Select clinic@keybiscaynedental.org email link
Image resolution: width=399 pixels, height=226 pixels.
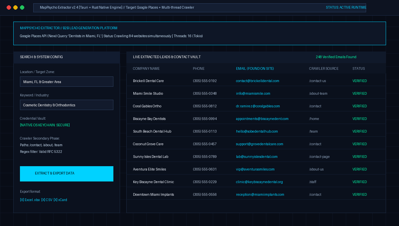pos(259,182)
